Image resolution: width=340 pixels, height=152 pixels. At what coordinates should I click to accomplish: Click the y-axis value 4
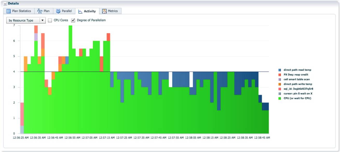[14, 72]
